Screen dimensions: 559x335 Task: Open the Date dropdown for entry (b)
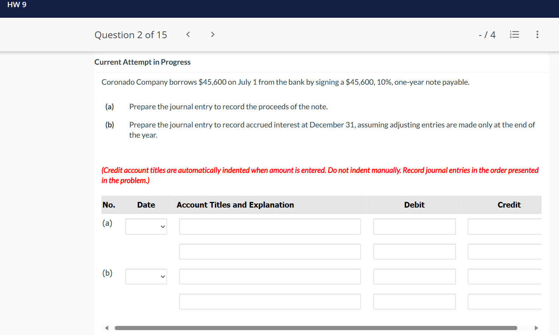[146, 276]
